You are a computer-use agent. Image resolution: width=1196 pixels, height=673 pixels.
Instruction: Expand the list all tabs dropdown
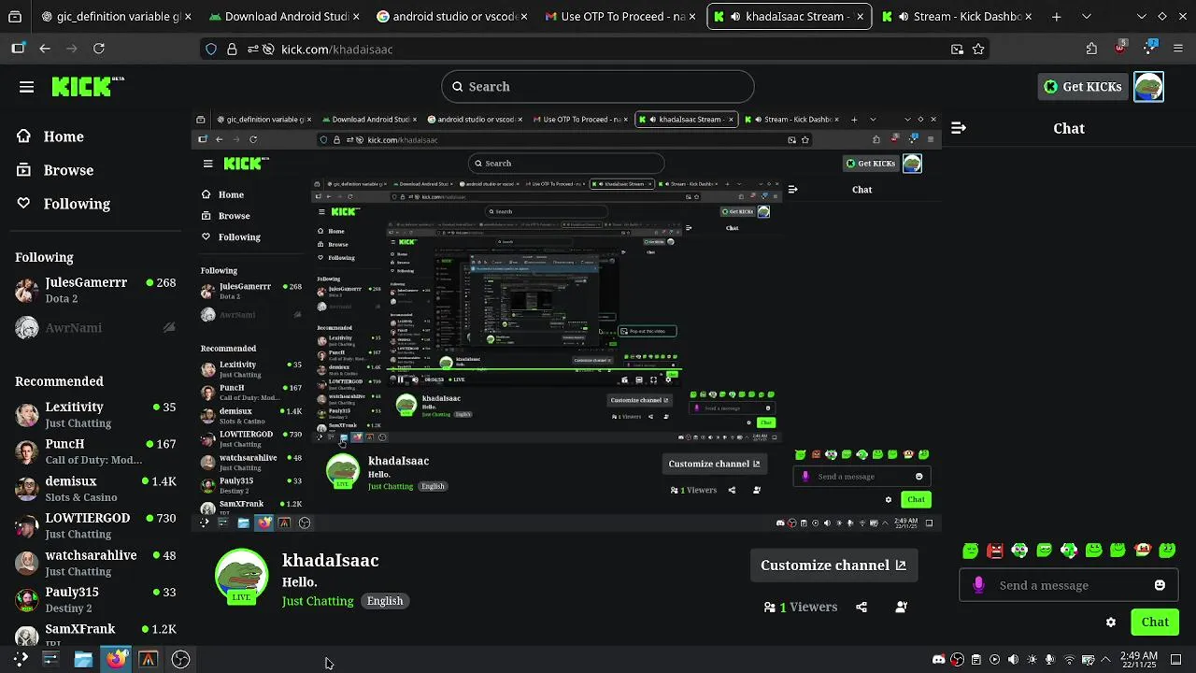point(1086,17)
